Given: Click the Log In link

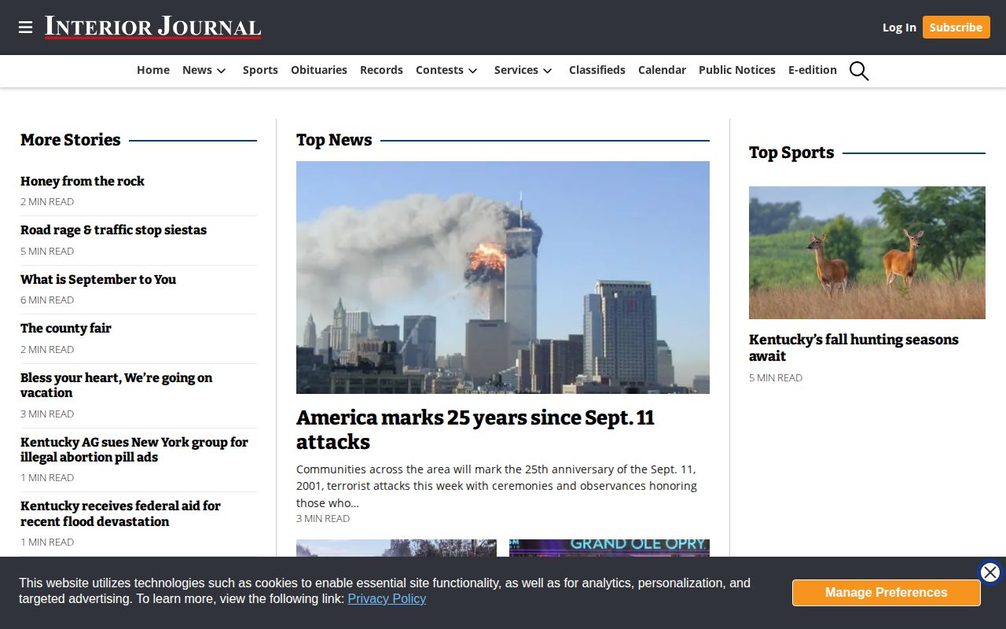Looking at the screenshot, I should click(x=899, y=28).
